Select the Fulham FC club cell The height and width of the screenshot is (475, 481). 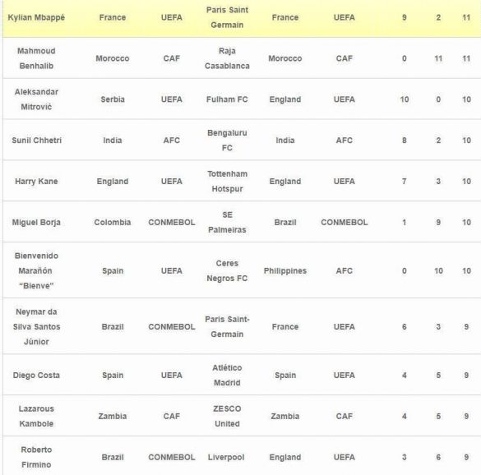(x=227, y=99)
